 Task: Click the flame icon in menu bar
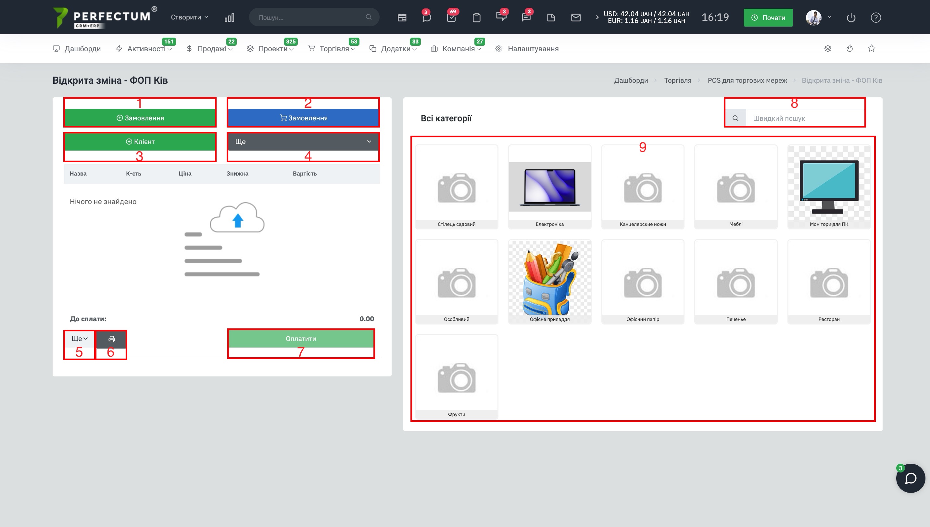(x=849, y=48)
